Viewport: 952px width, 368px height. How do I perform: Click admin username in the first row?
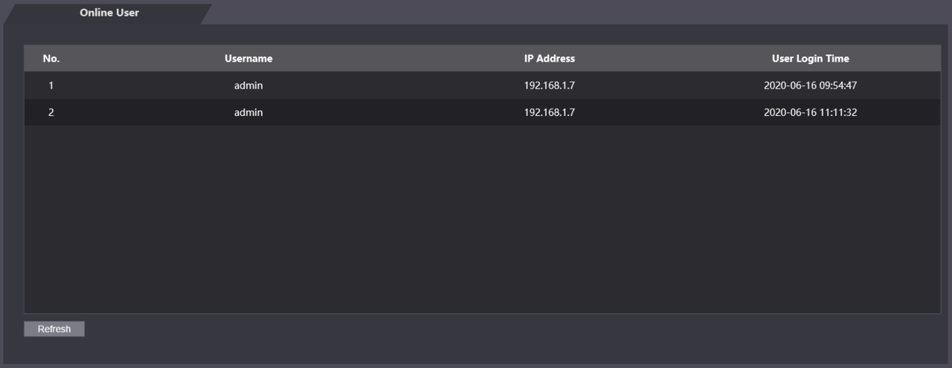coord(248,85)
